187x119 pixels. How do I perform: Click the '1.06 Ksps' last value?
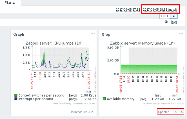[88, 95]
